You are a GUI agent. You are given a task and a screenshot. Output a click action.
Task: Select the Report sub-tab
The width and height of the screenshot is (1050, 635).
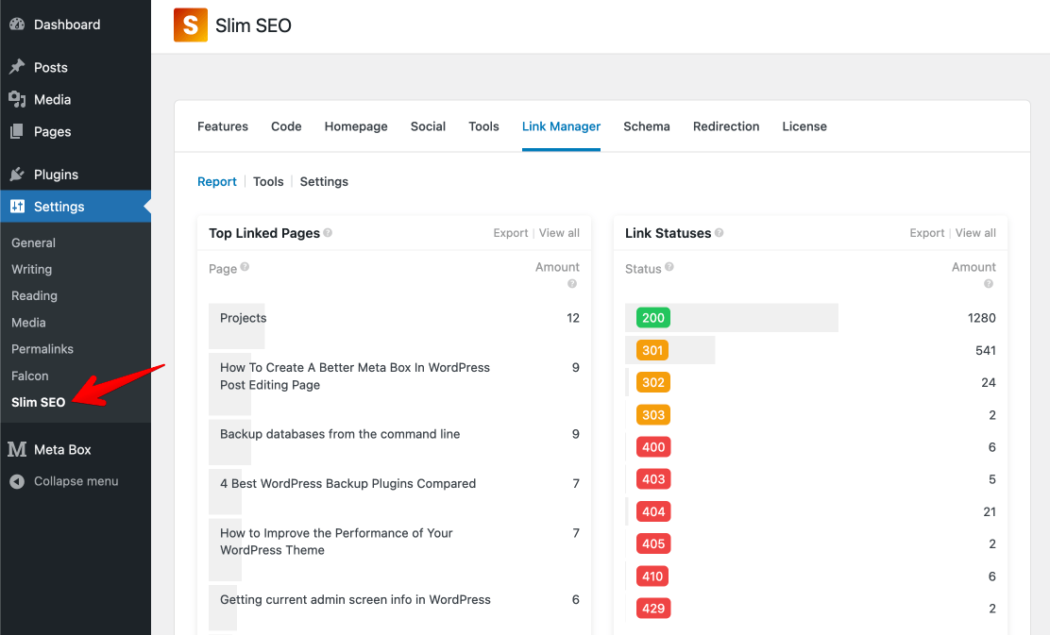217,181
